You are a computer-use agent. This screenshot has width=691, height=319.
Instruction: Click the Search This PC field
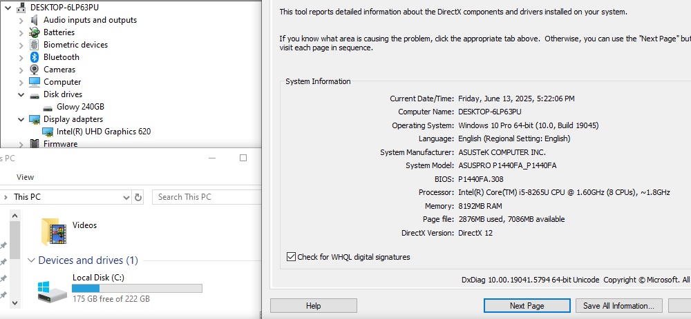coord(207,197)
